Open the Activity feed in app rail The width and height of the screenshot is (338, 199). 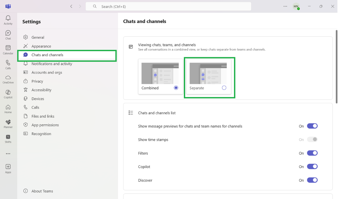[8, 20]
